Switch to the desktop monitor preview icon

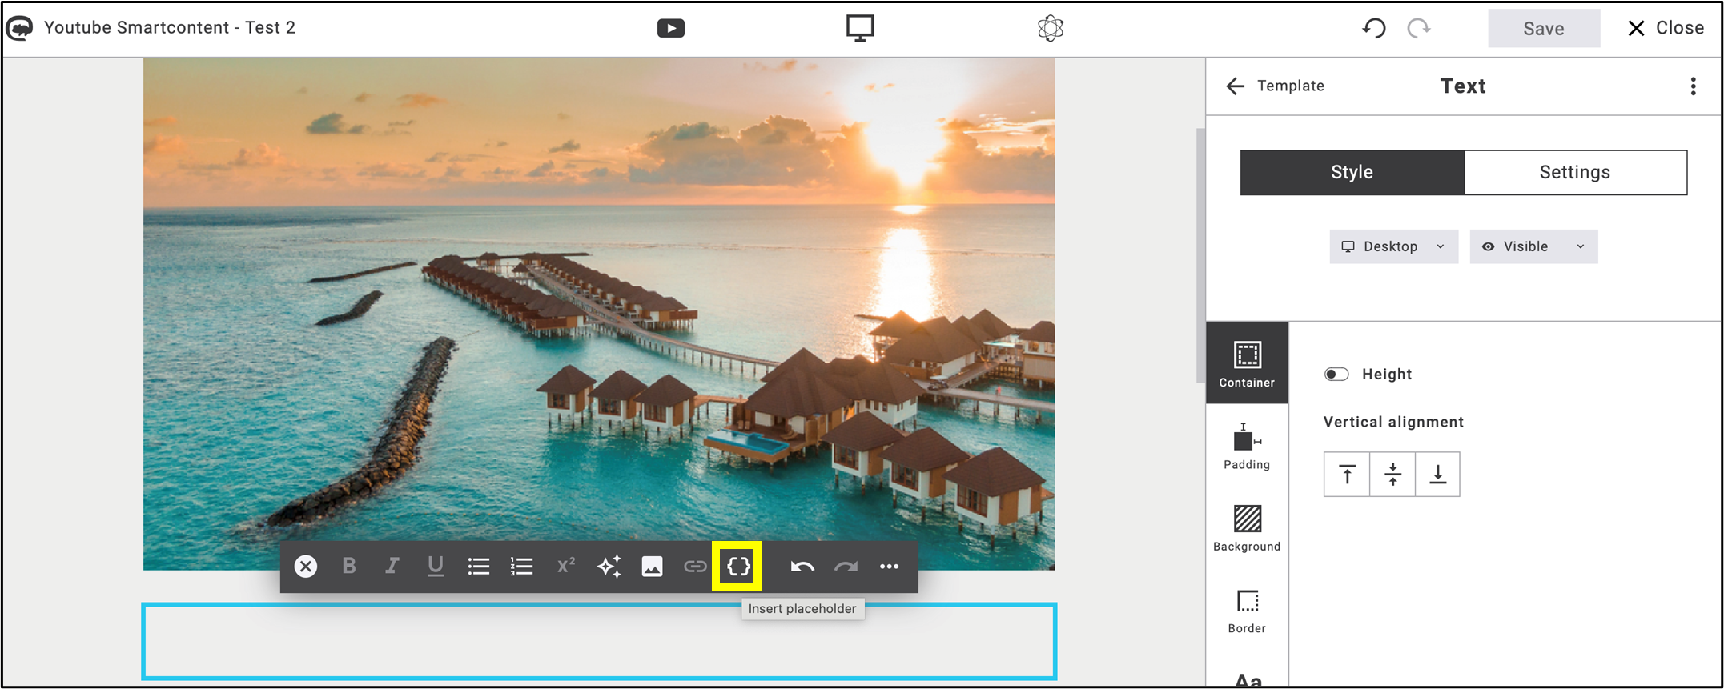860,28
